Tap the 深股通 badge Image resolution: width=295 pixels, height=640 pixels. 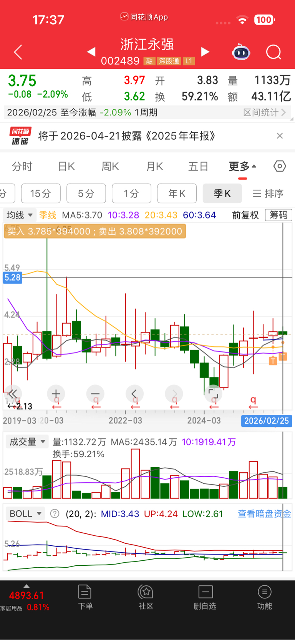click(x=169, y=61)
